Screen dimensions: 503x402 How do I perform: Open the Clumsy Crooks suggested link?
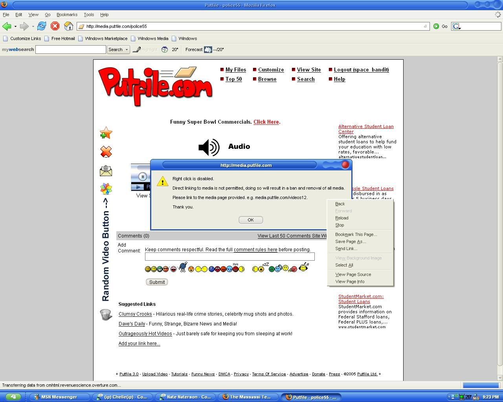click(135, 314)
